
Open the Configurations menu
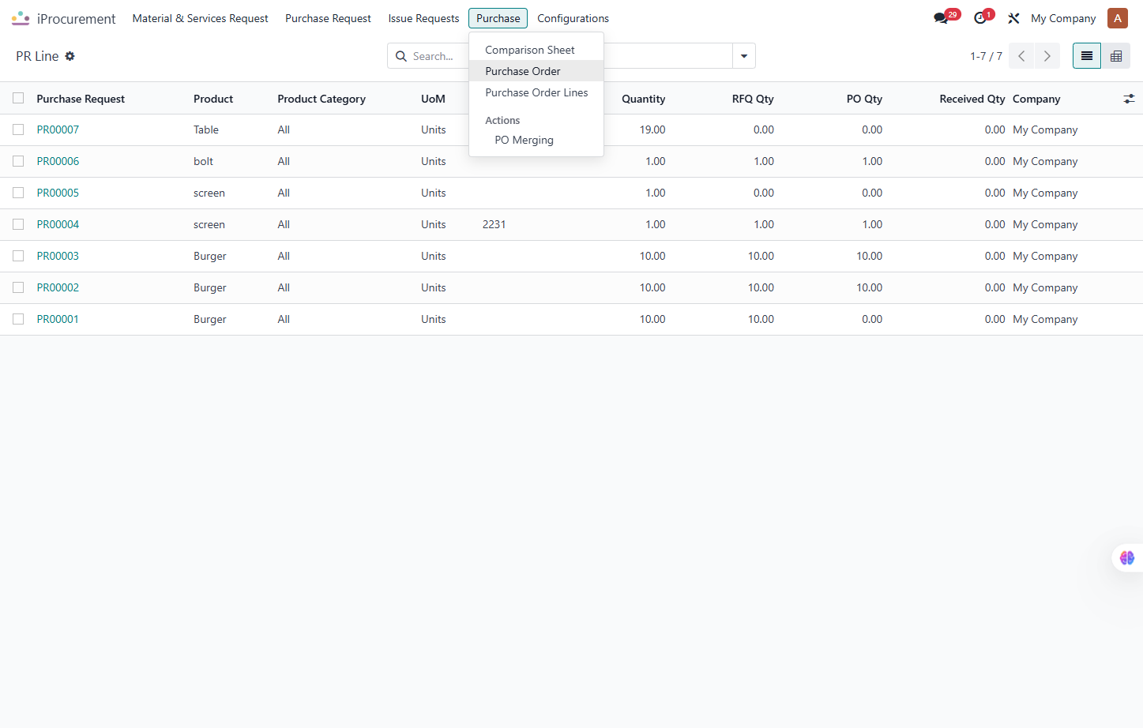click(573, 18)
